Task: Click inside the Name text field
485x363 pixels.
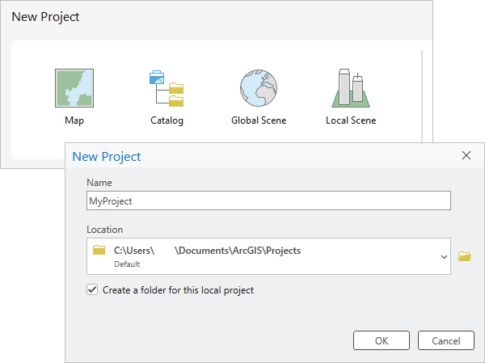Action: coord(268,200)
